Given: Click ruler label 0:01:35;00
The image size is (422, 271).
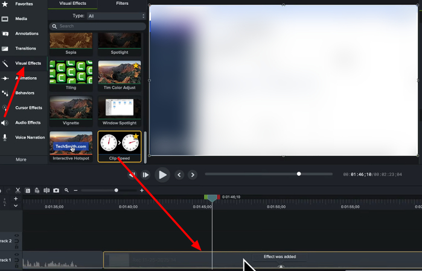Looking at the screenshot, I should (x=54, y=207).
